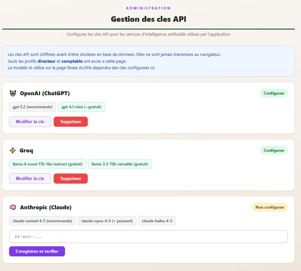The width and height of the screenshot is (301, 271).
Task: Click the Anthropic brain icon
Action: 13,207
